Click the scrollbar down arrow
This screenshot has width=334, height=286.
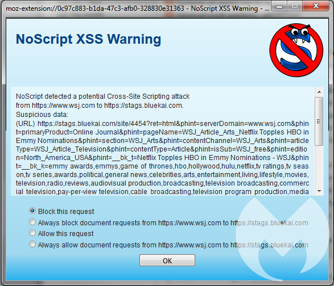click(x=319, y=191)
